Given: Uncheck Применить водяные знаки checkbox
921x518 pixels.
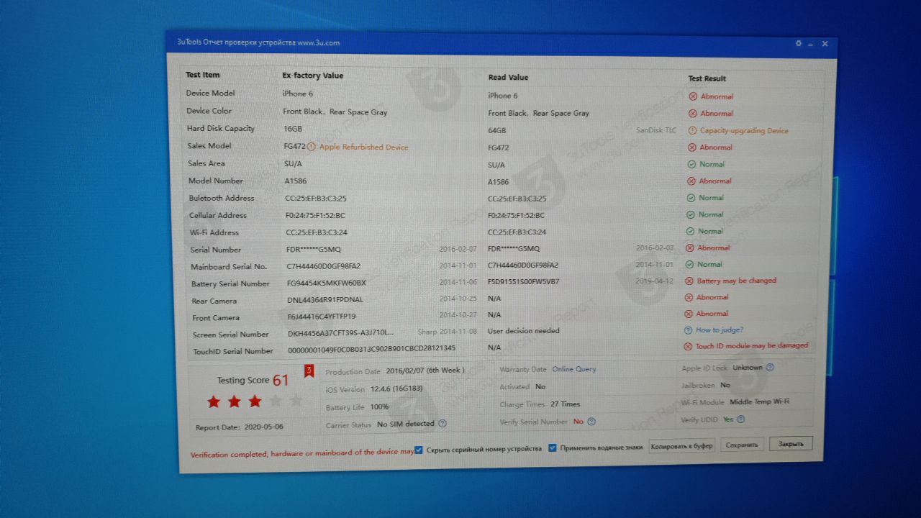Looking at the screenshot, I should point(553,447).
